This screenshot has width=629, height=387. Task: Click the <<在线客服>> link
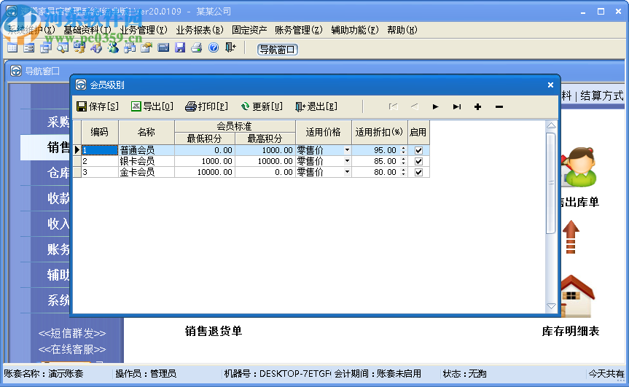click(x=72, y=349)
